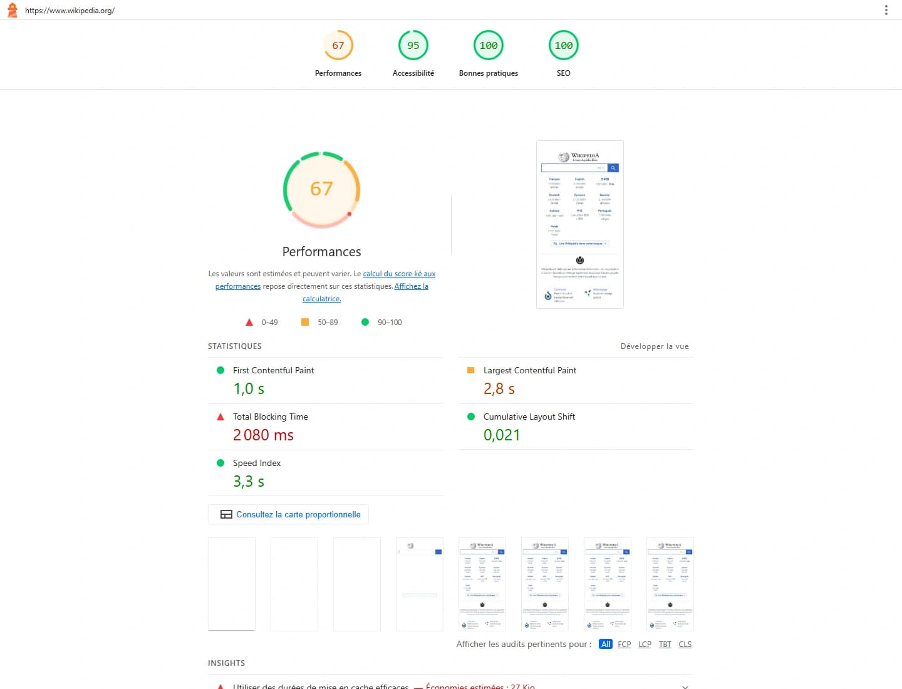
Task: Jump to Bonnes pratiques score gauge 100
Action: point(489,45)
